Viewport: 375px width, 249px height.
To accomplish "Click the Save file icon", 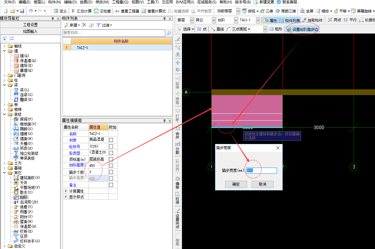I will tap(22, 11).
